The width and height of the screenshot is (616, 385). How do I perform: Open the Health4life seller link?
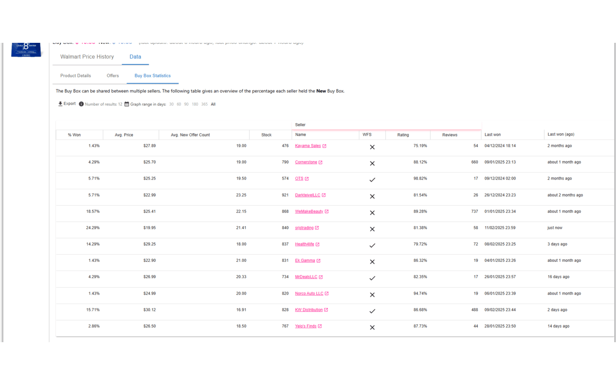tap(304, 244)
